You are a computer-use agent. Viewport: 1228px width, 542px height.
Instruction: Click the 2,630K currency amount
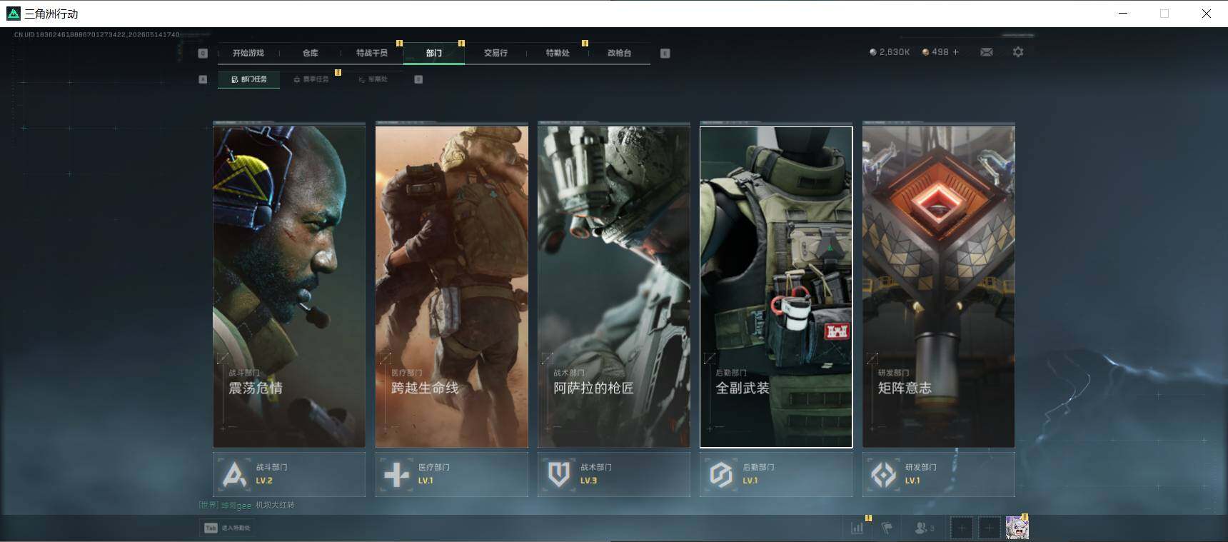point(895,52)
